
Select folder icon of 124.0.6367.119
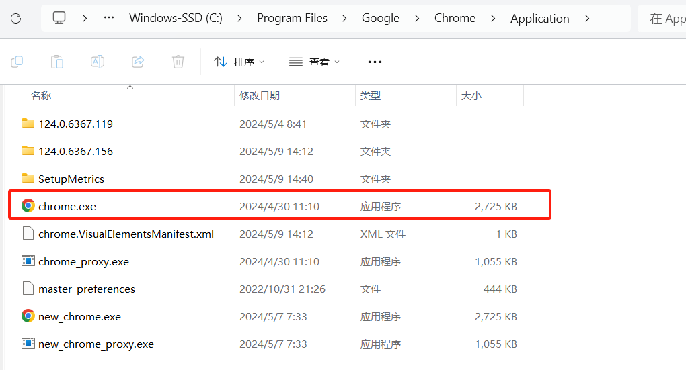coord(28,123)
